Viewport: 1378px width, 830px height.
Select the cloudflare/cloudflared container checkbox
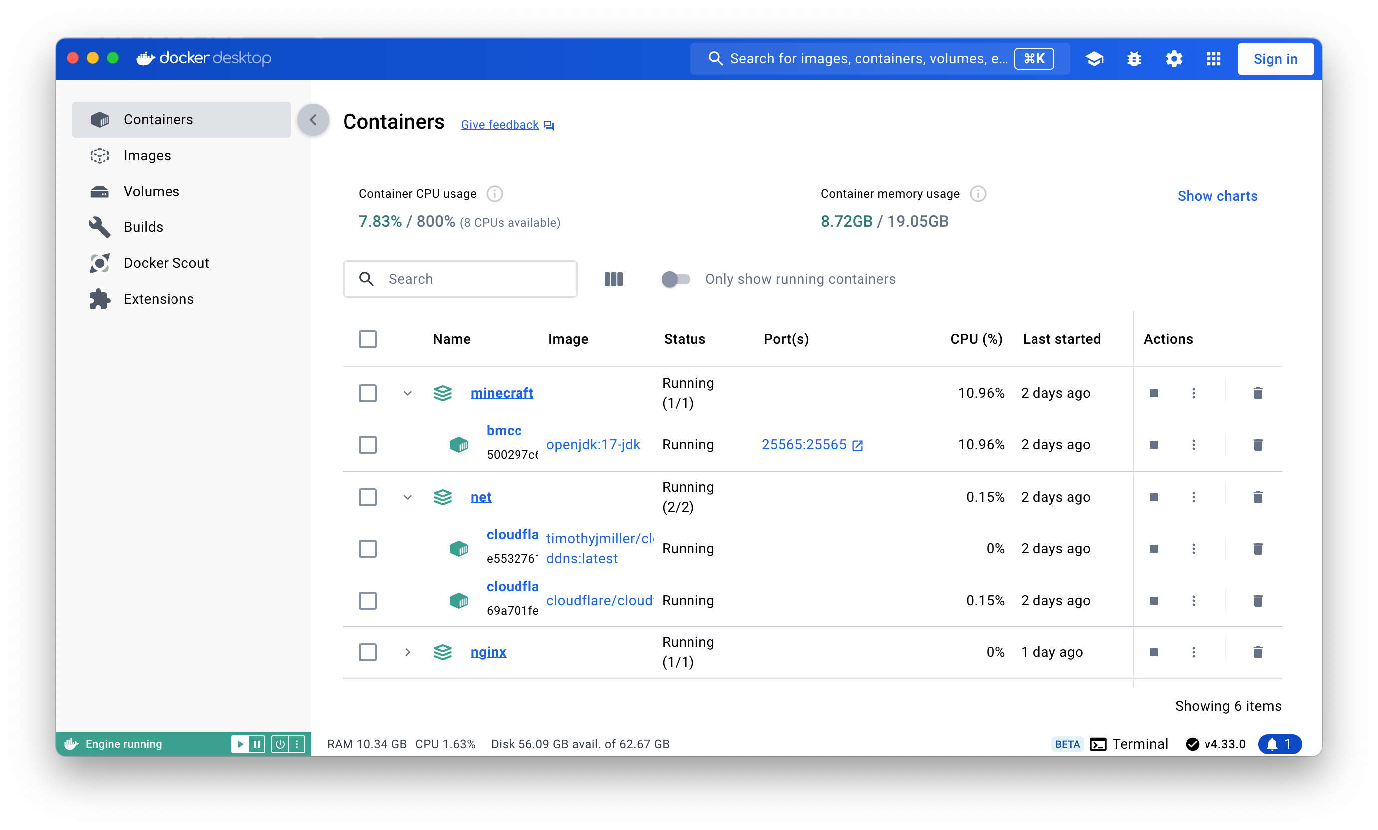[367, 600]
